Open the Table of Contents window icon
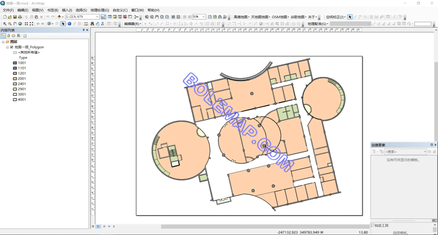Image resolution: width=438 pixels, height=235 pixels. [x=110, y=17]
